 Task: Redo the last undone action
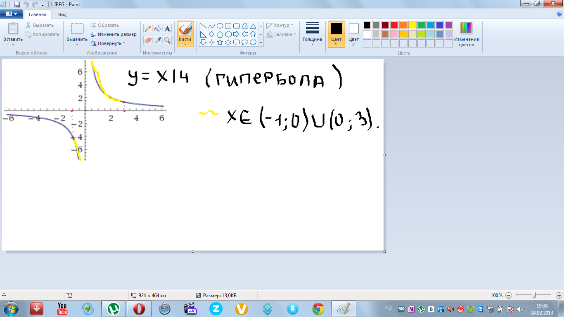(35, 5)
